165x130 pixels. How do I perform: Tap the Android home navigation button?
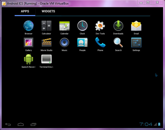(21, 124)
